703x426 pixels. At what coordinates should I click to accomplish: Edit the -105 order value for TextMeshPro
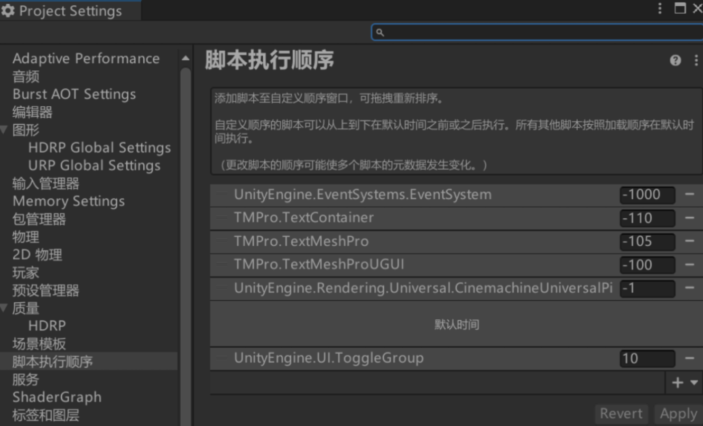(x=647, y=242)
